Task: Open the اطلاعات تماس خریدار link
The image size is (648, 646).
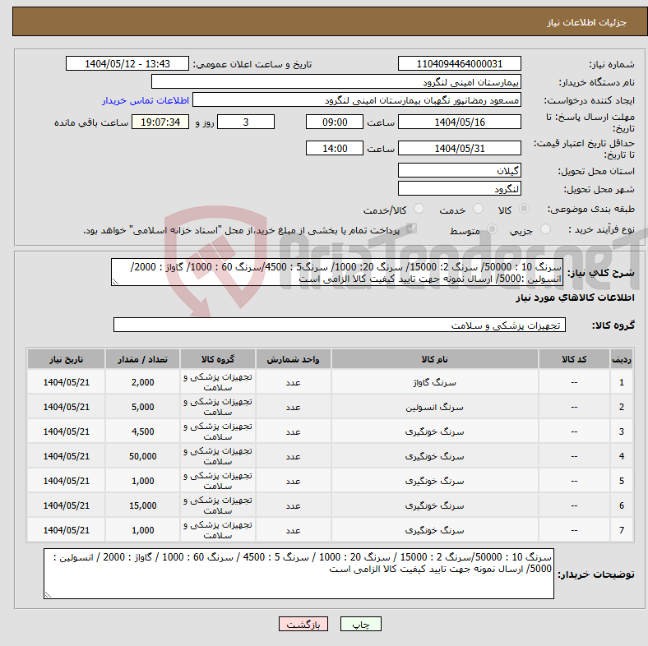Action: [146, 100]
